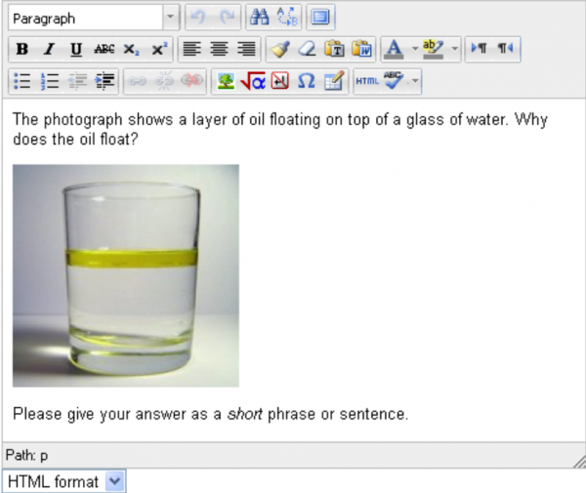Toggle bold formatting
The height and width of the screenshot is (493, 586).
pos(22,49)
